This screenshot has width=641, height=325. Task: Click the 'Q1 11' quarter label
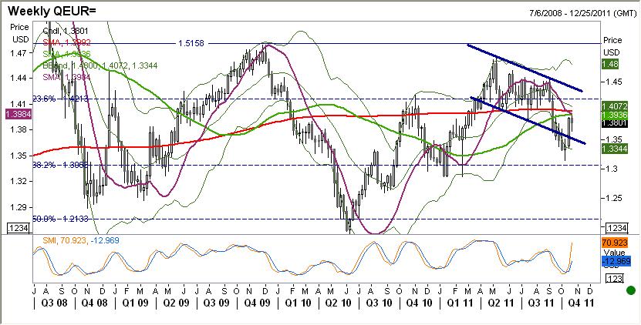click(461, 303)
